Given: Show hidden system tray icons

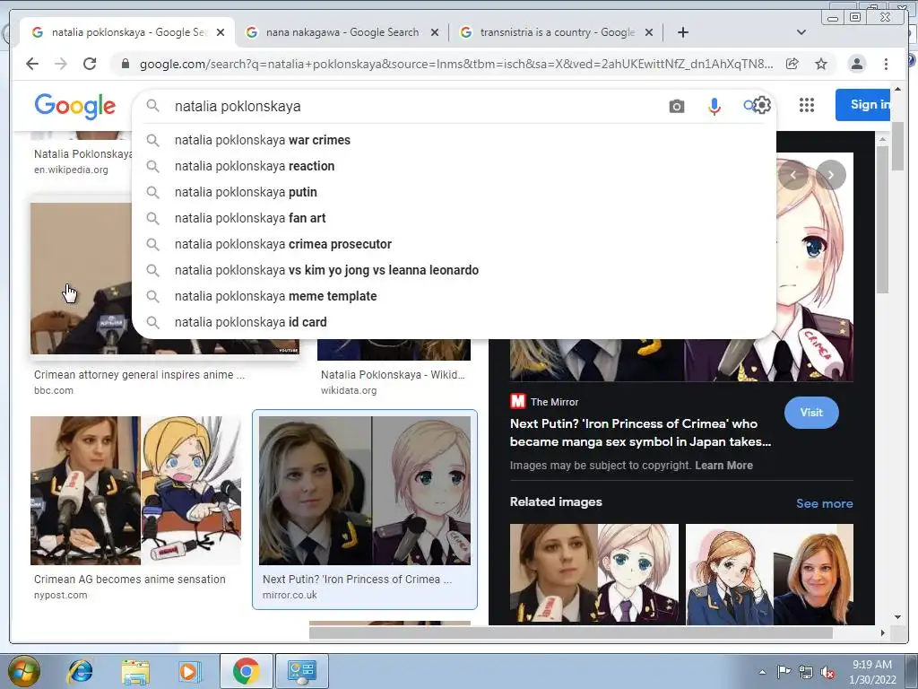Looking at the screenshot, I should [x=762, y=672].
